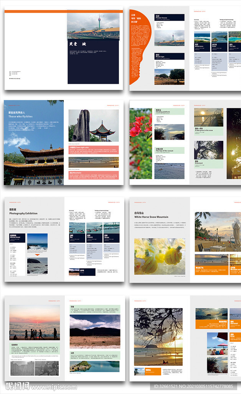Open the red bougainvillea flowers photo
Viewport: 241px width, 394px height.
[141, 144]
